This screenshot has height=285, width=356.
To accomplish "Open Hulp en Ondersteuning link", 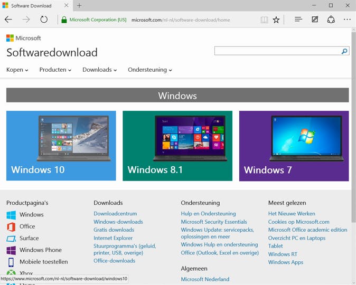I will (208, 214).
